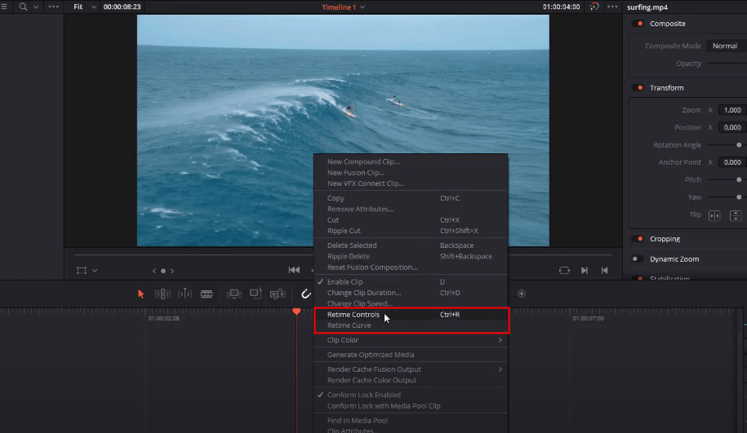Screen dimensions: 747x433
Task: Toggle the Cropping section enable dot
Action: [x=638, y=239]
